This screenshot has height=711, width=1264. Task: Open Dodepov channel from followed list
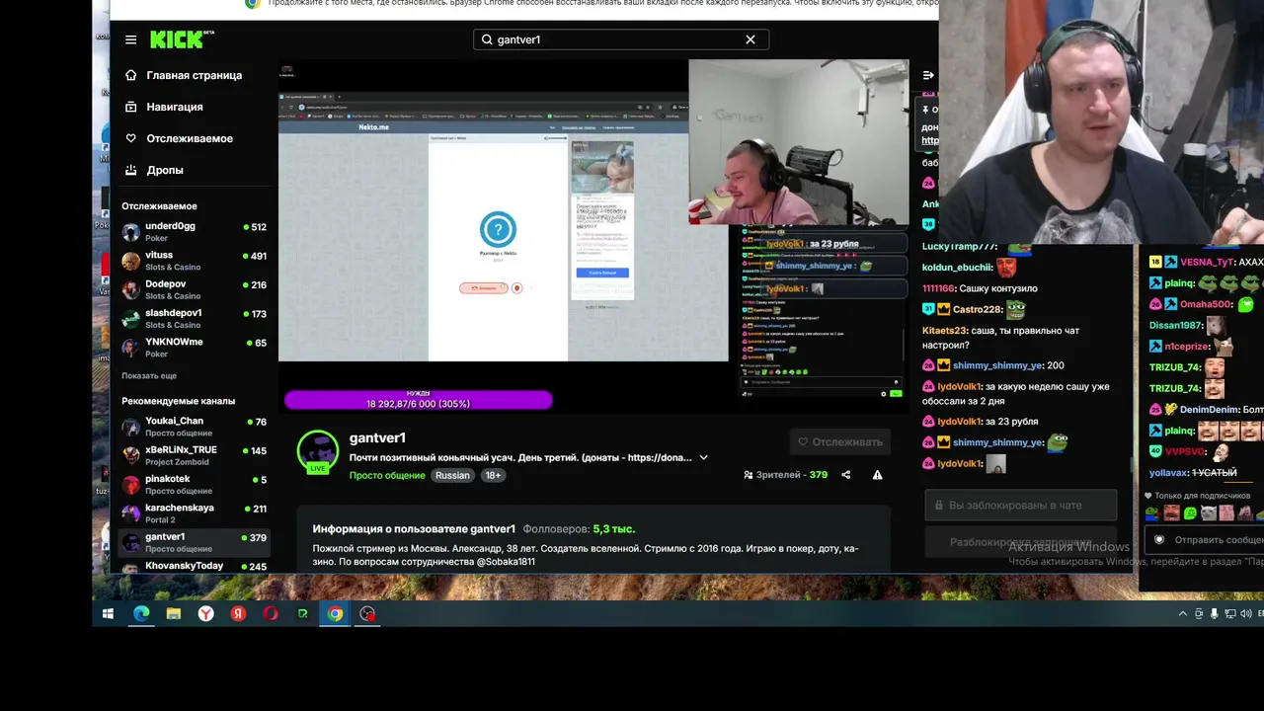[194, 289]
